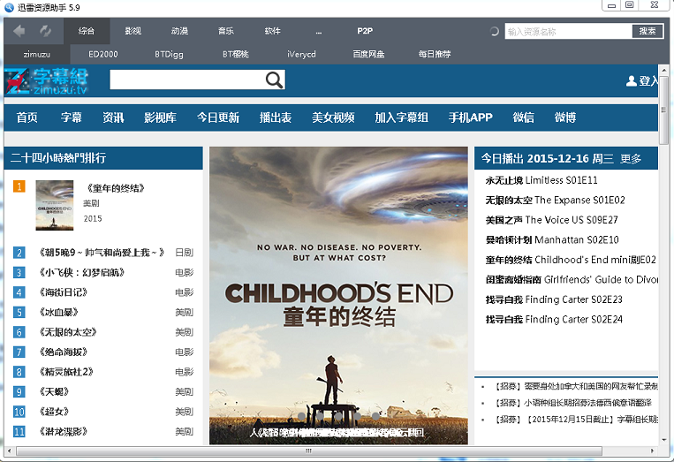This screenshot has height=462, width=674.
Task: Click the 登入 login link
Action: (648, 80)
